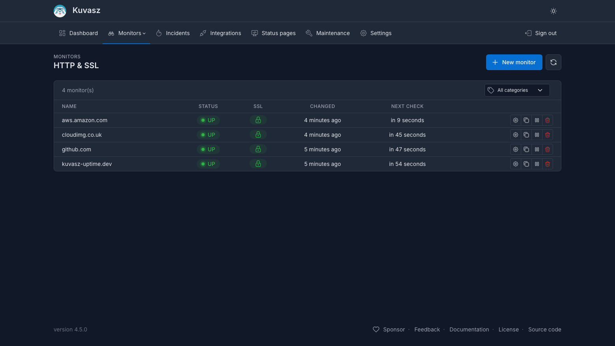Viewport: 615px width, 346px height.
Task: Duplicate the kuvasz-uptime.dev monitor
Action: coord(526,164)
